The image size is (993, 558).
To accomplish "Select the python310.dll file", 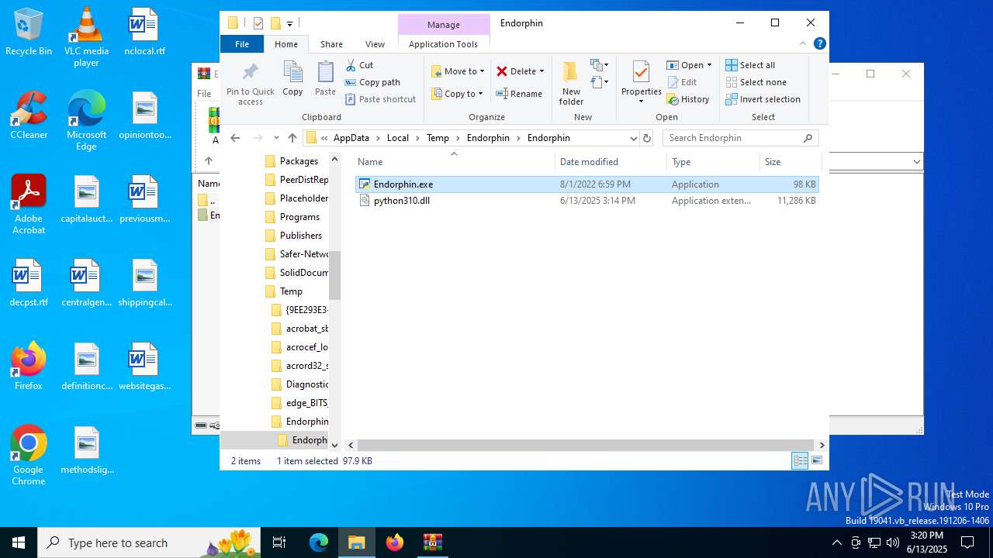I will (586, 201).
